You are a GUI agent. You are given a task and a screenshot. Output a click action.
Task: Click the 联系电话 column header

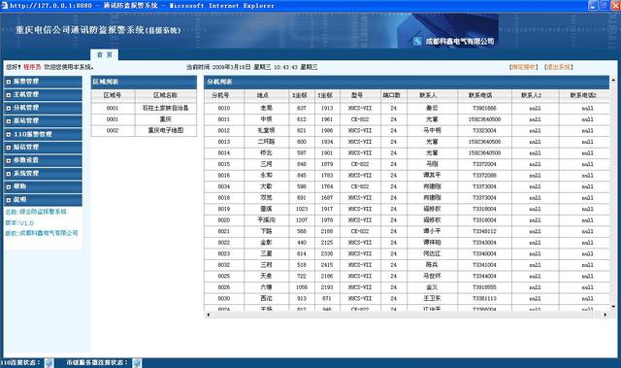tap(484, 95)
